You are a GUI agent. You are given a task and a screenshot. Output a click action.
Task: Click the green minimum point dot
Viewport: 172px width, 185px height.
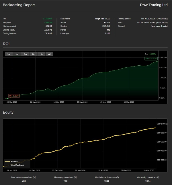[7, 98]
